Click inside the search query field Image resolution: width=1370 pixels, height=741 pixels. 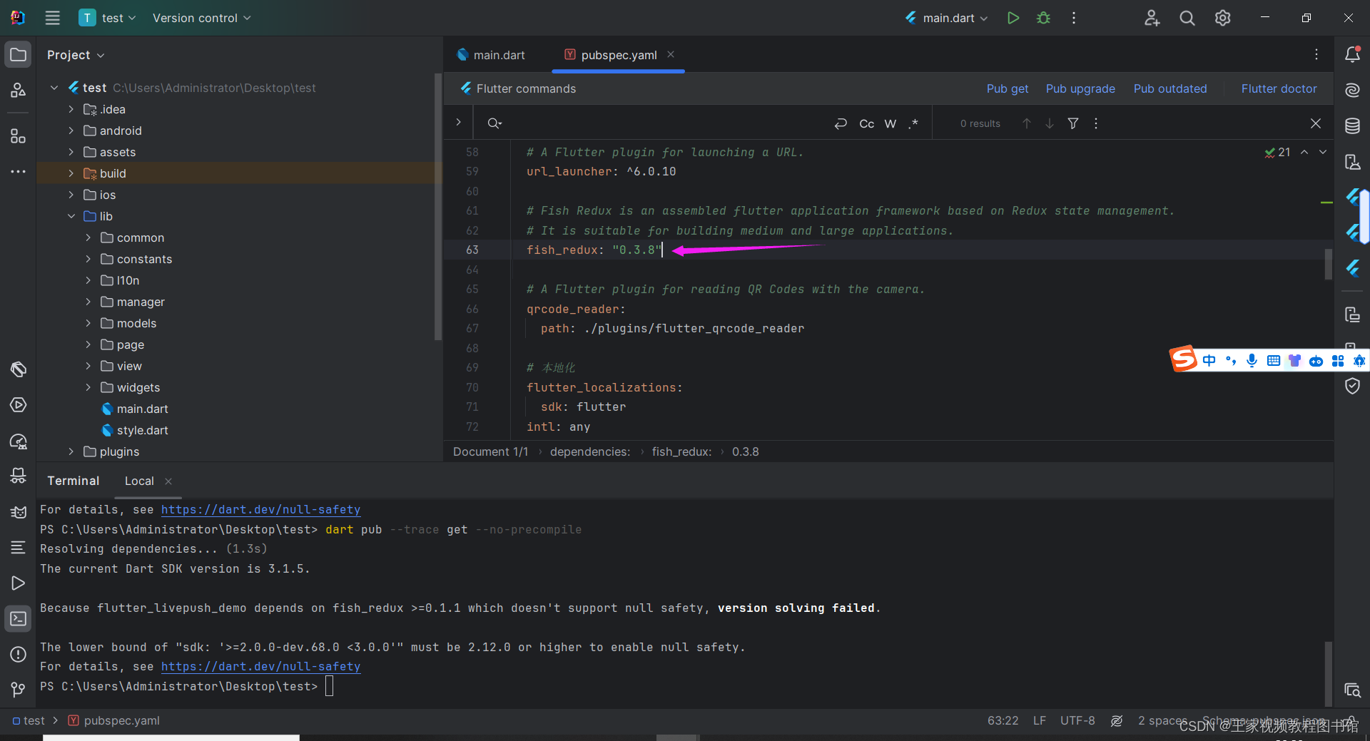[x=642, y=123]
